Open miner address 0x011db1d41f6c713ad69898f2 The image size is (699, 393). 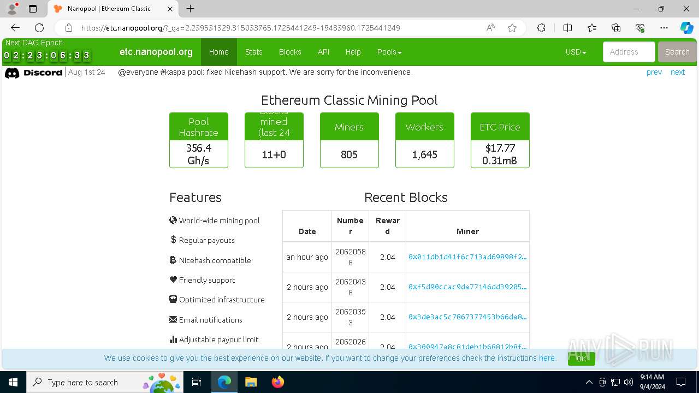pyautogui.click(x=467, y=257)
